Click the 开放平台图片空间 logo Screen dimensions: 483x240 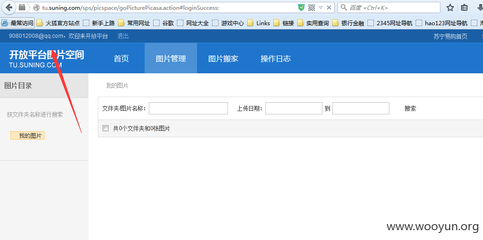tap(46, 58)
